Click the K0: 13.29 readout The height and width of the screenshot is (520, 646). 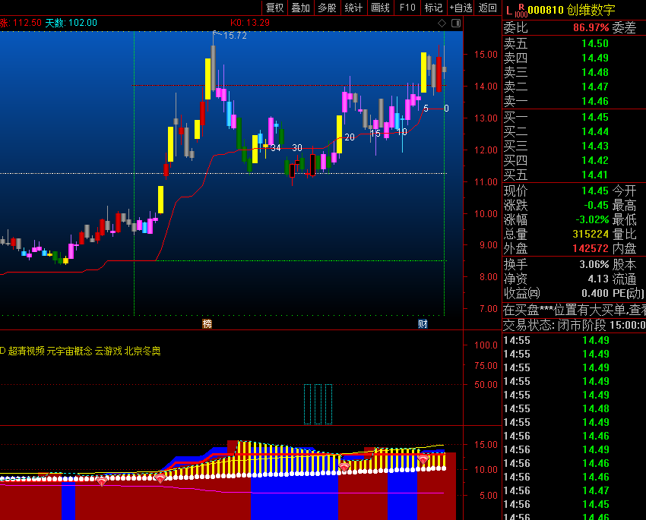pos(250,23)
